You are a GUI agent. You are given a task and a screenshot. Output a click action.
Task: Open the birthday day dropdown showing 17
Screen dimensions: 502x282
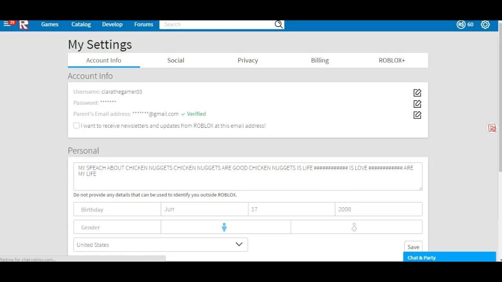click(291, 209)
